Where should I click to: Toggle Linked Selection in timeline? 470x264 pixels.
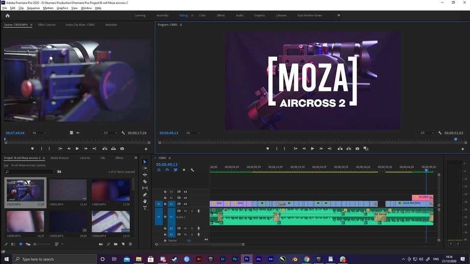(175, 170)
